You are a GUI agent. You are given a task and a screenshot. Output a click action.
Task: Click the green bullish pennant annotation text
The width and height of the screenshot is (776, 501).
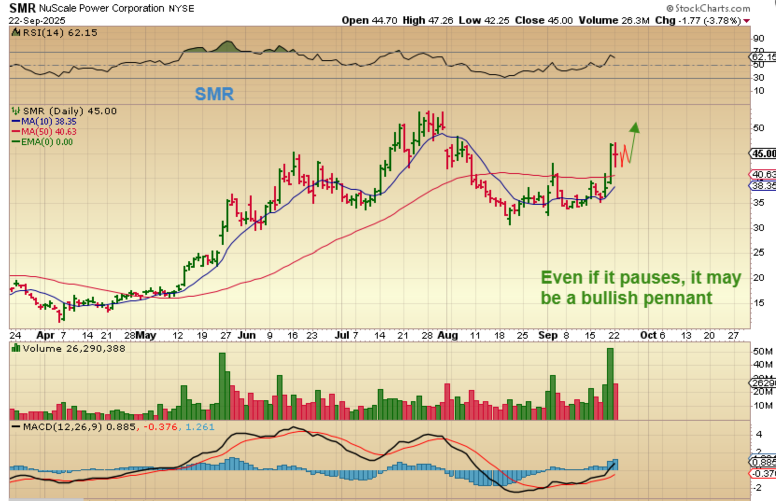pos(641,287)
